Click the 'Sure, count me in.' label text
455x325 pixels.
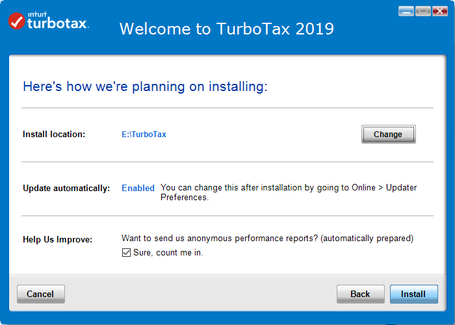coord(168,252)
